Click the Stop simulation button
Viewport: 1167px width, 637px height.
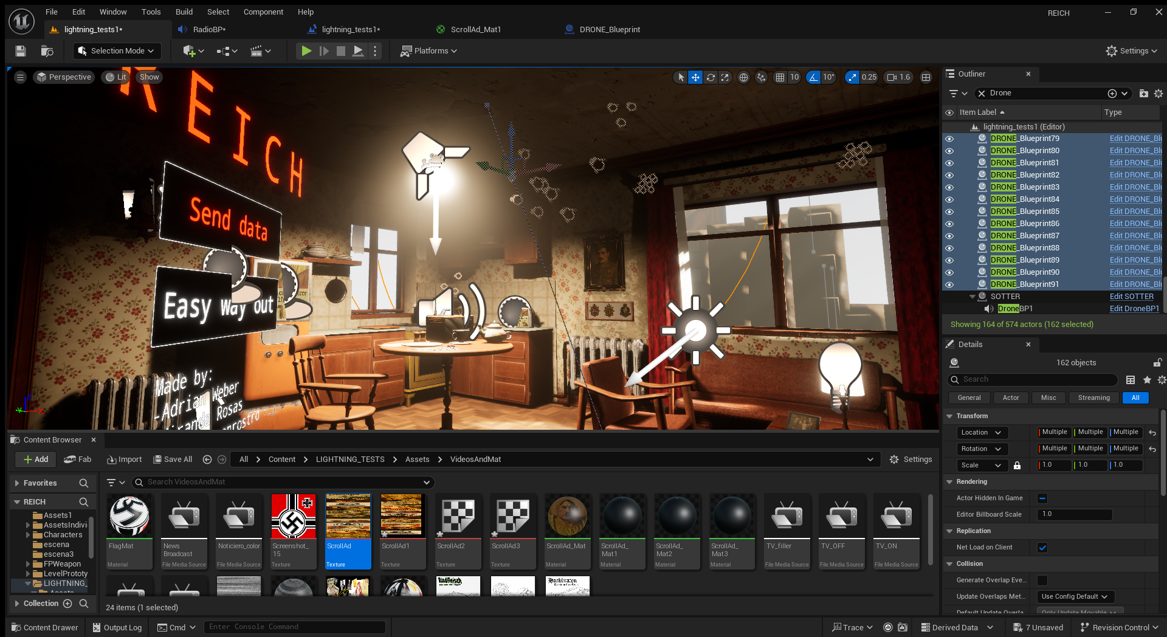coord(341,51)
